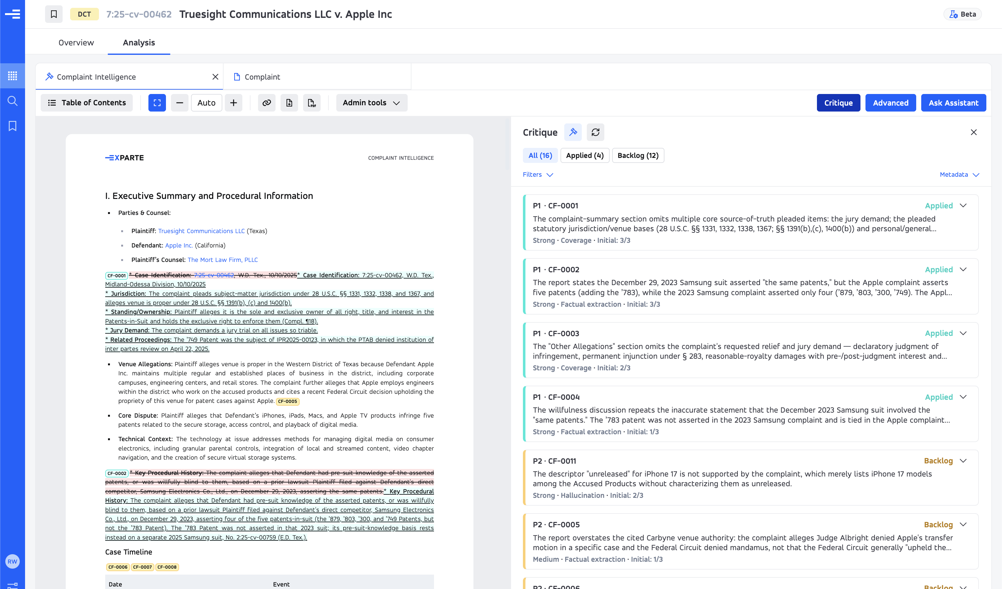Toggle fullscreen fit view icon

[157, 103]
